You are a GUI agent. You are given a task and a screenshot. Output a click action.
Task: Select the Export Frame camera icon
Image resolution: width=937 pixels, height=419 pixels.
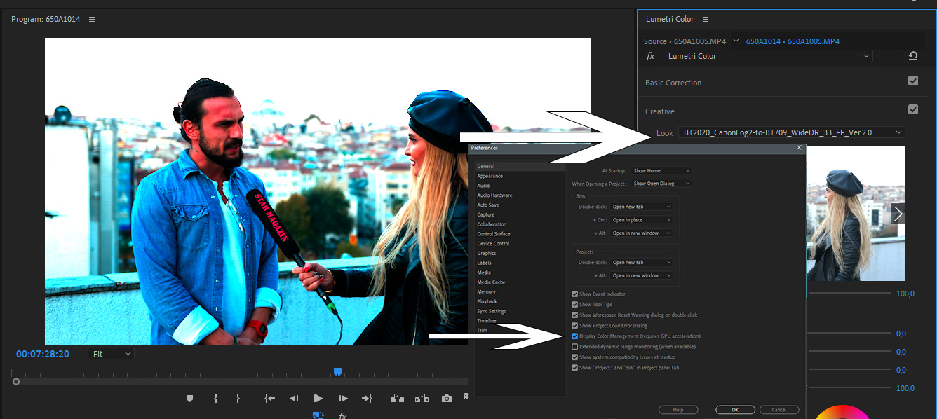click(x=446, y=398)
